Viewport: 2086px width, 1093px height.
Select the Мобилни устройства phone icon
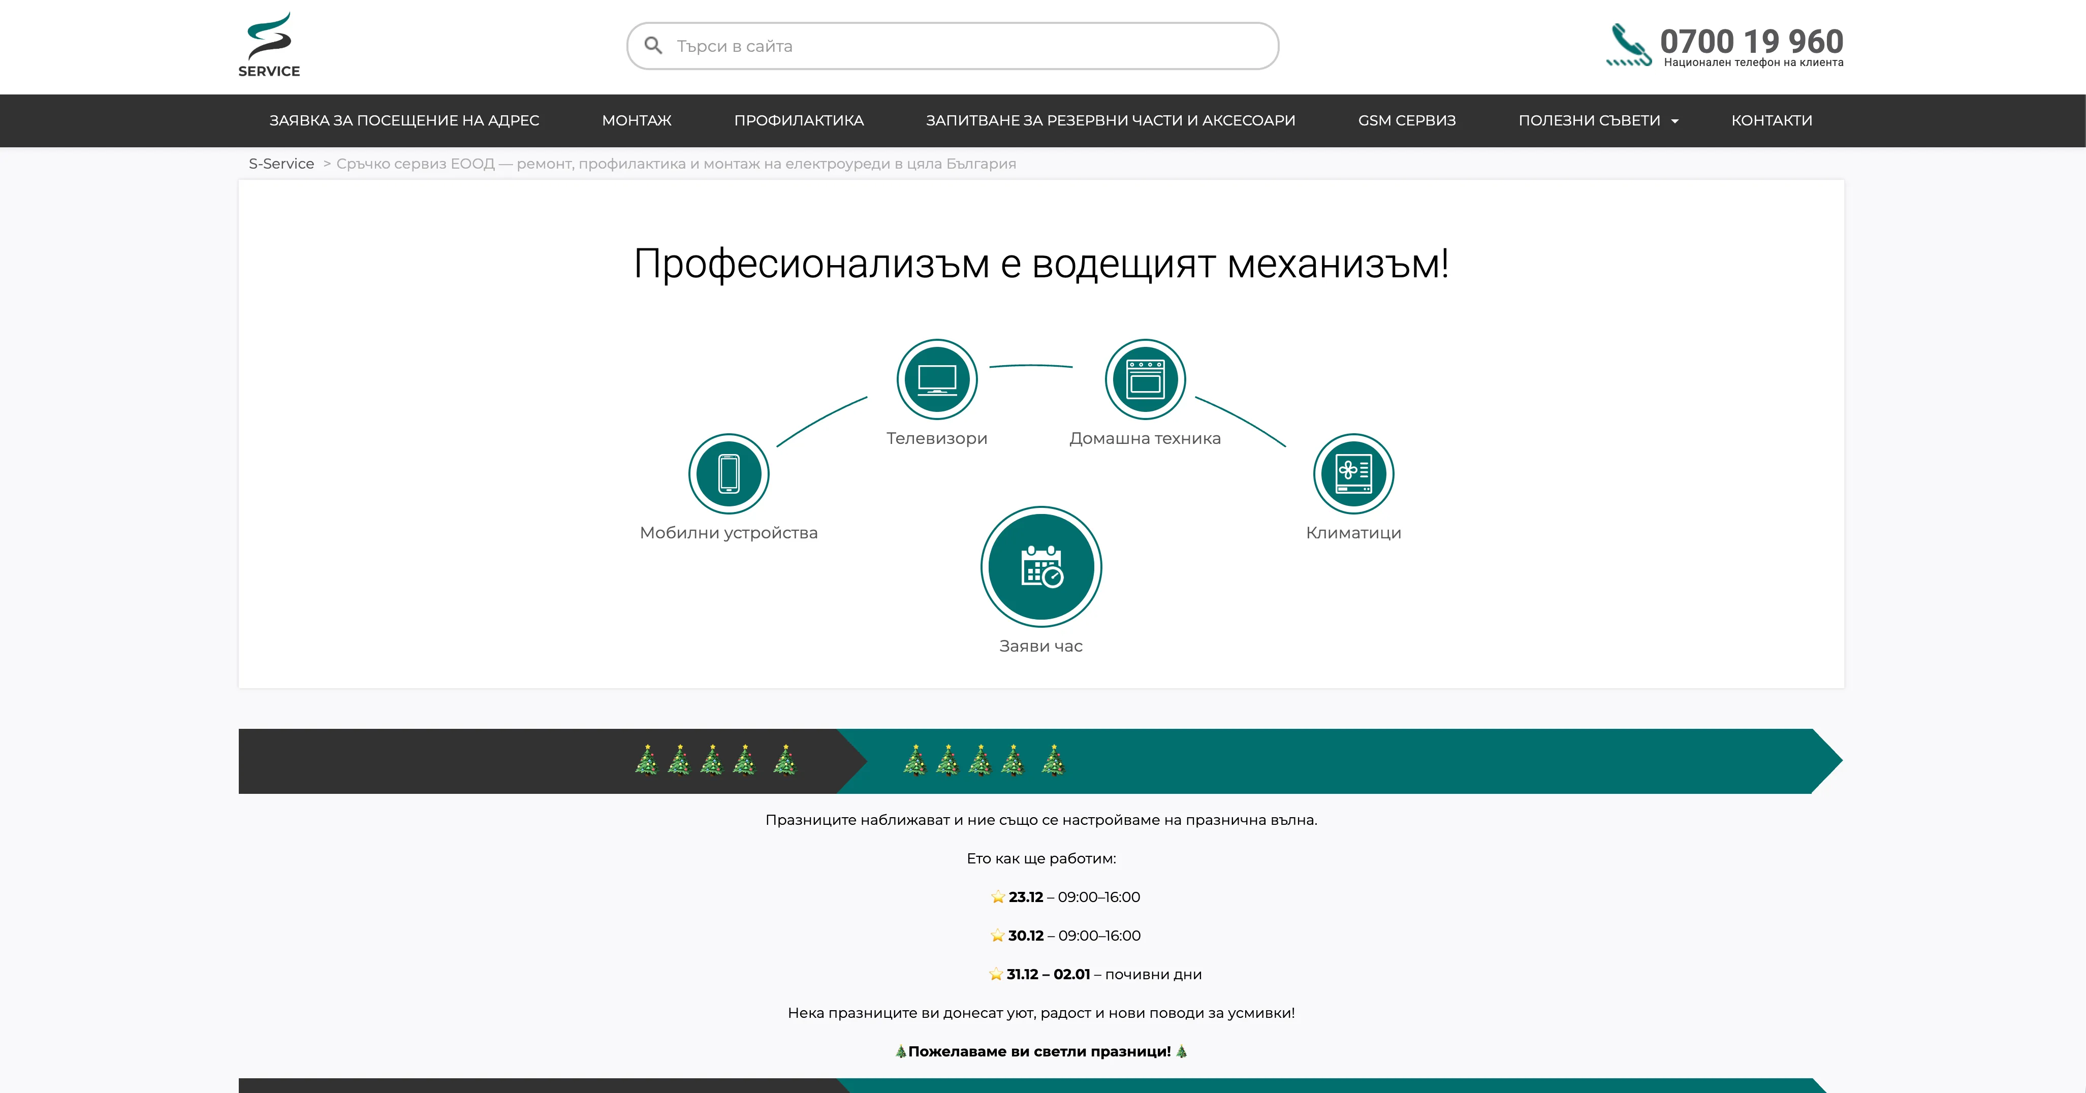pyautogui.click(x=728, y=474)
